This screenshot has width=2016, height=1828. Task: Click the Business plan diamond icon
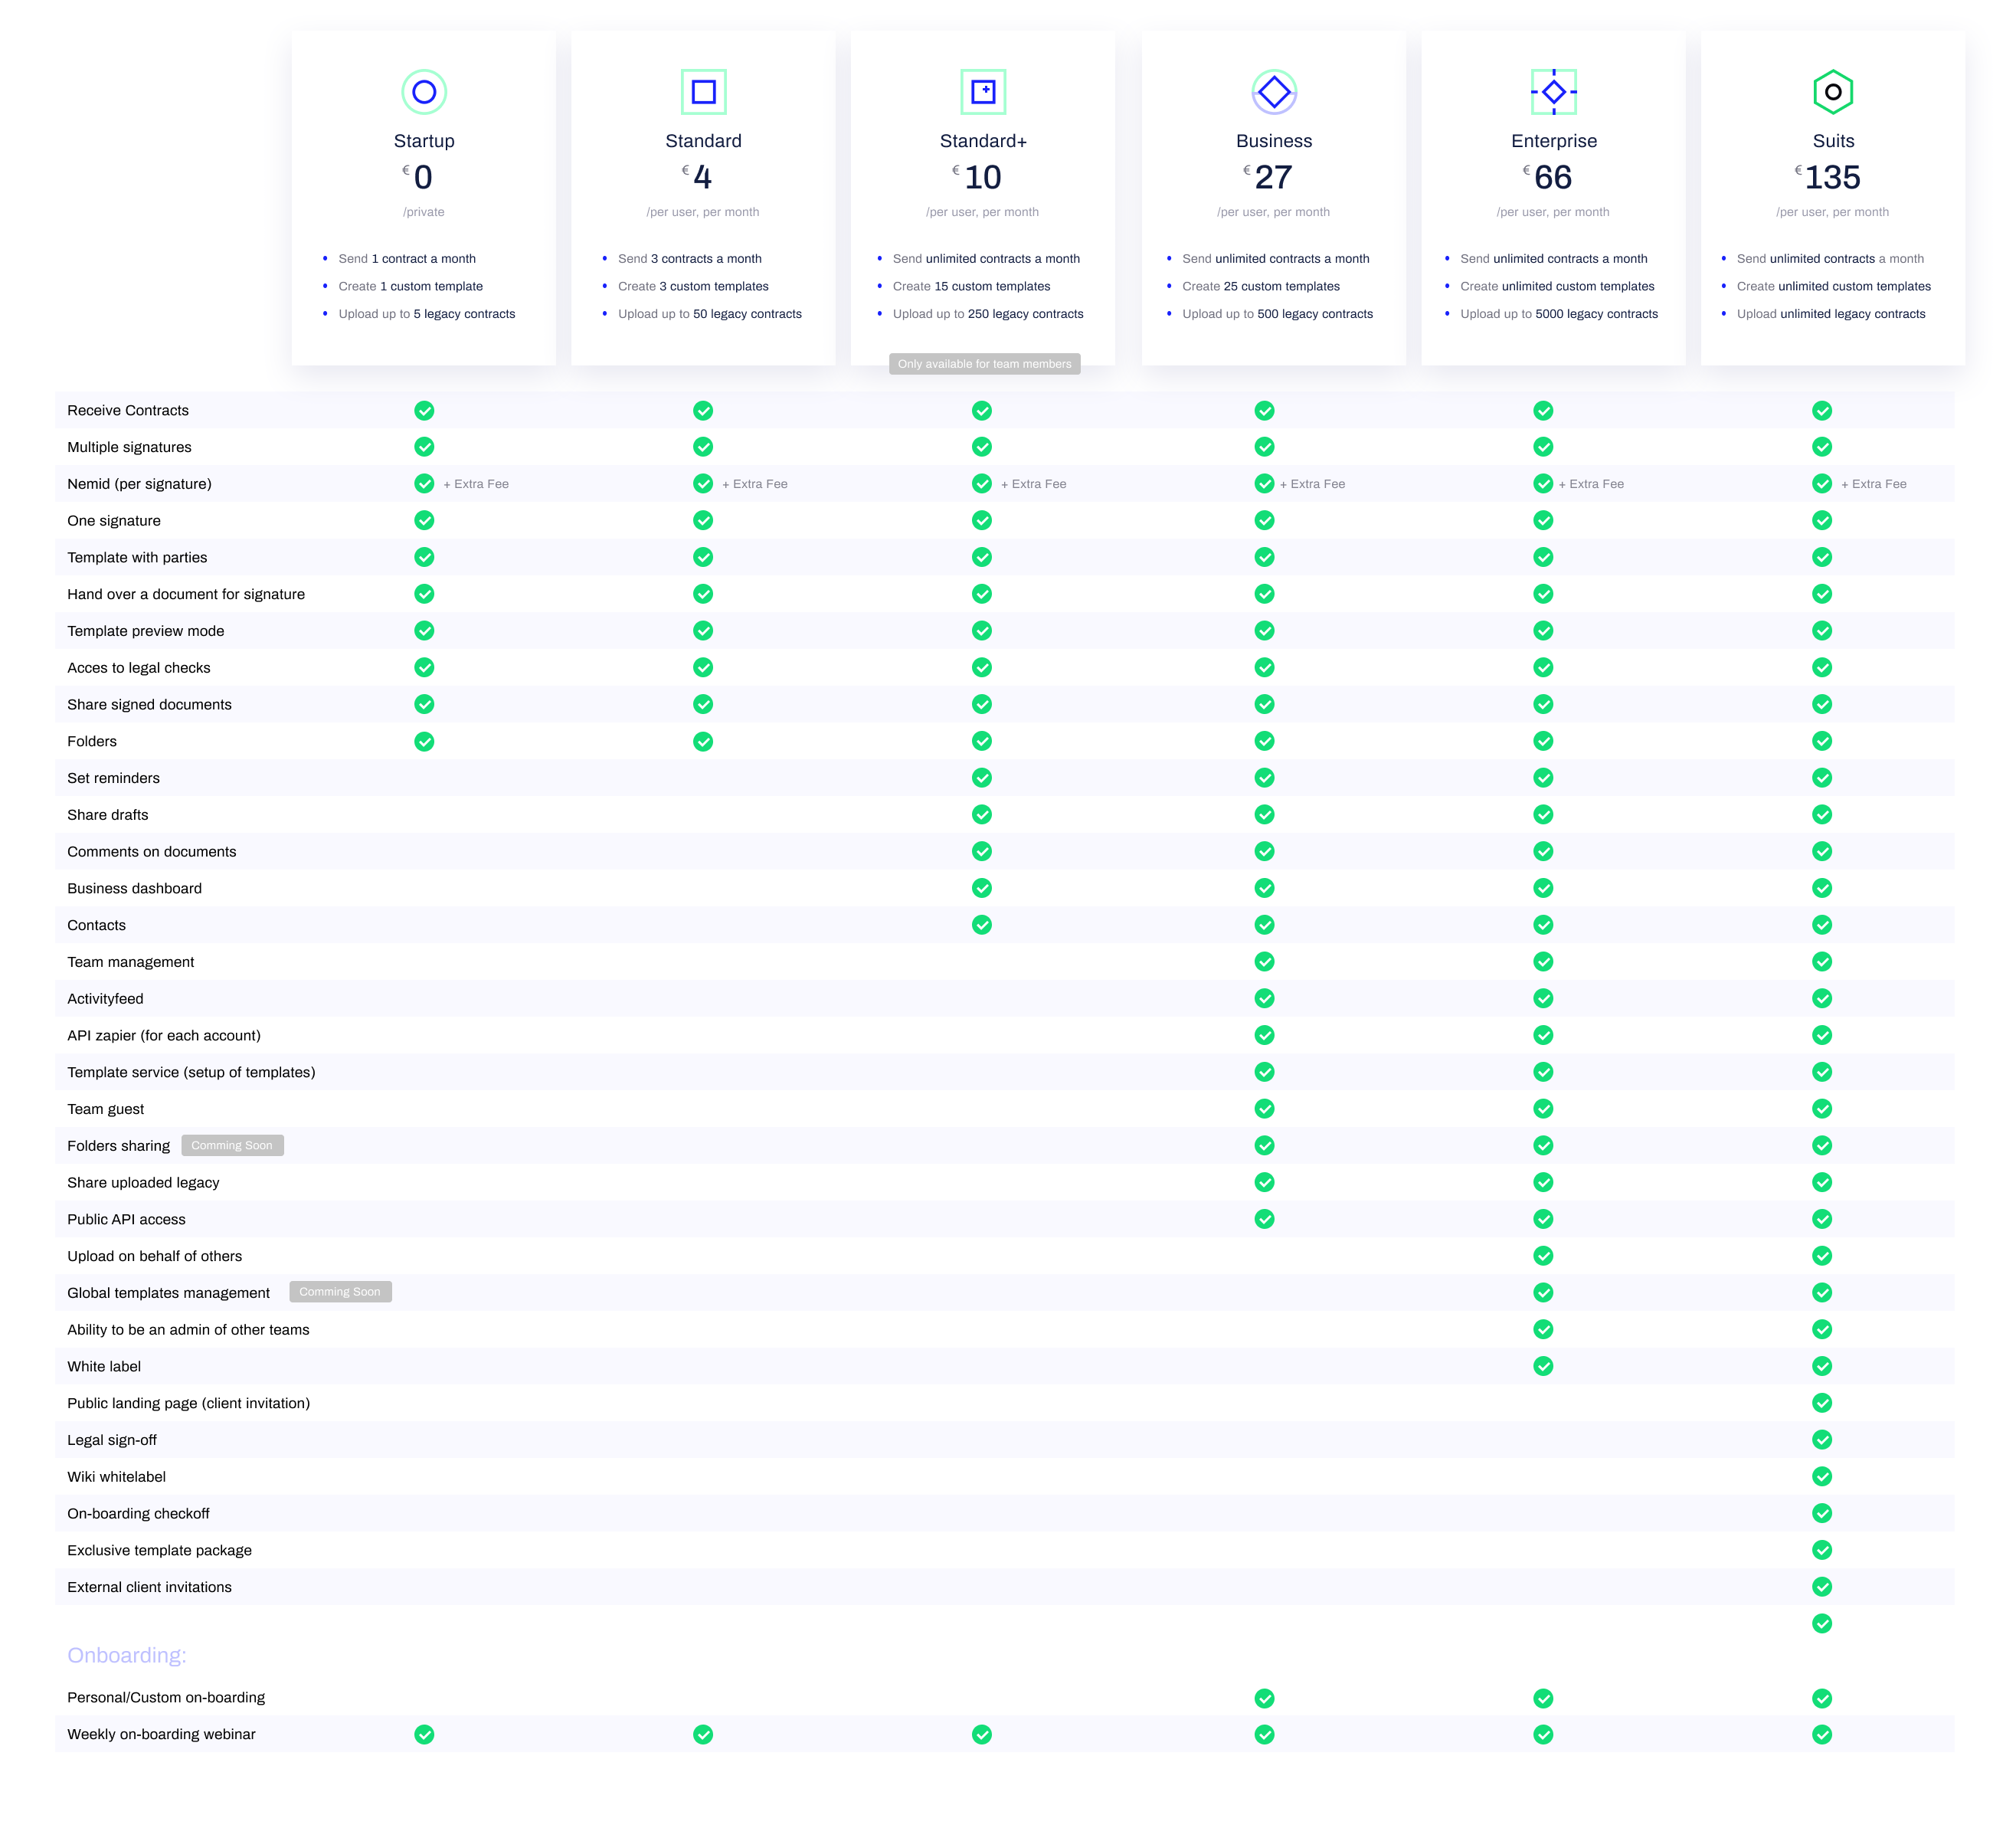click(1274, 92)
